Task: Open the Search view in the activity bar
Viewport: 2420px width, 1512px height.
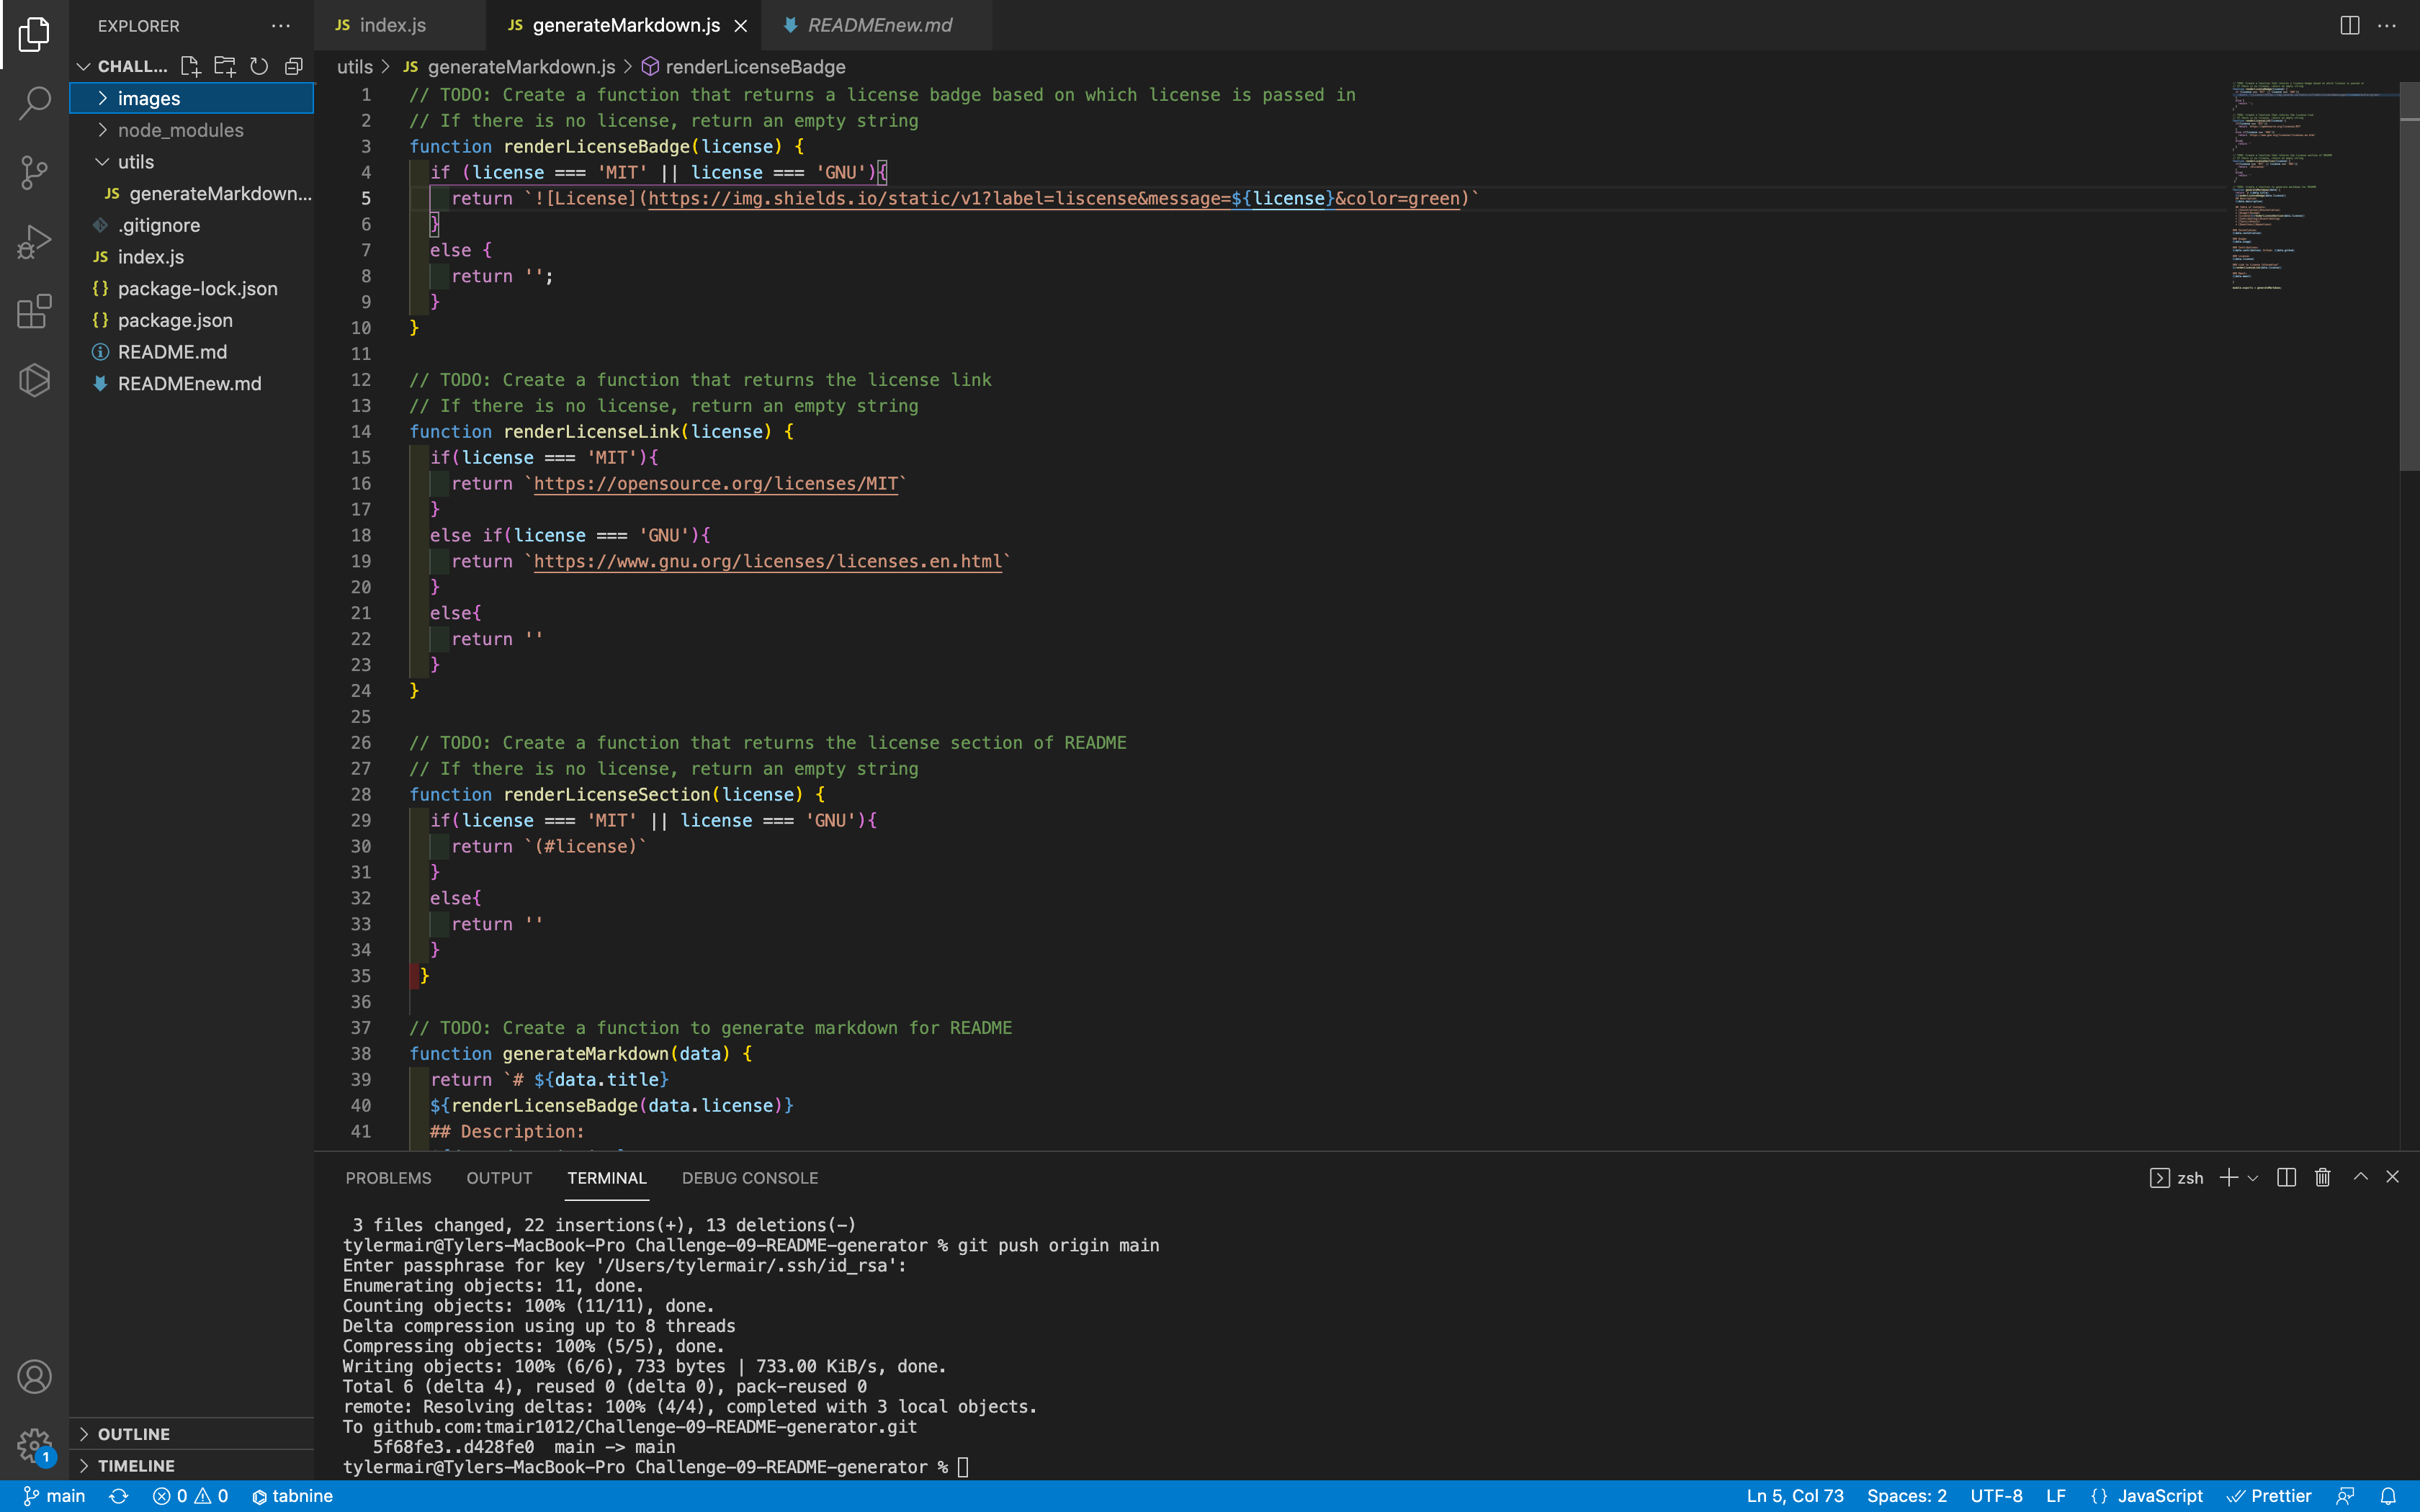Action: tap(34, 102)
